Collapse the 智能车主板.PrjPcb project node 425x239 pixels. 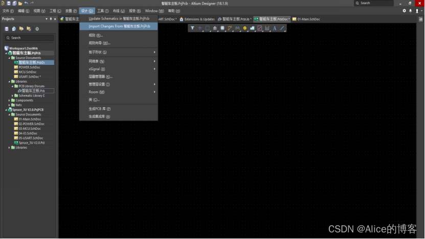(6, 53)
